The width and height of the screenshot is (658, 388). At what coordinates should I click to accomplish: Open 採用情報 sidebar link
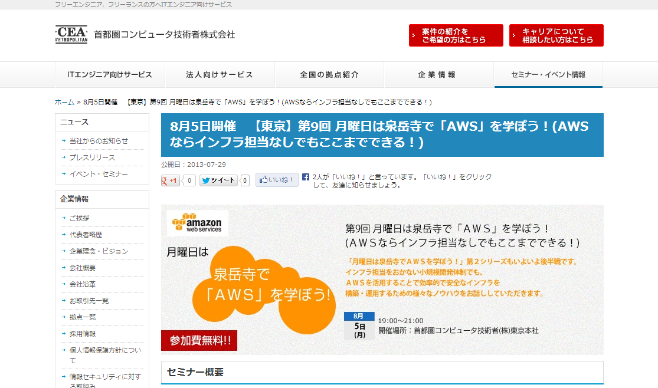83,334
